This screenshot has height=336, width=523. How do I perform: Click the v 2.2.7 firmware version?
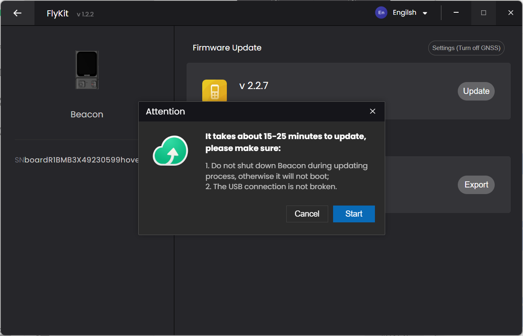254,86
